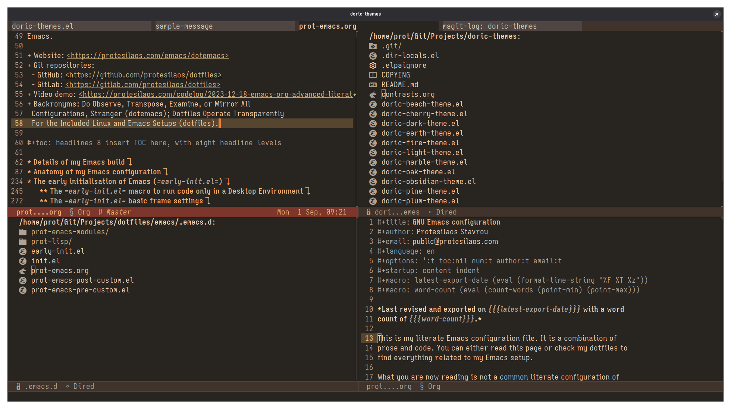
Task: Click the folder icon beside prot-emacs-modules/
Action: click(x=23, y=232)
